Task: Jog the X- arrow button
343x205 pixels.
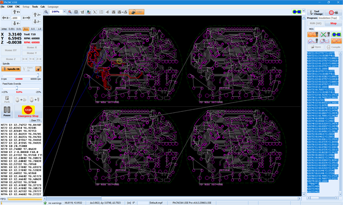Action: tap(6, 18)
